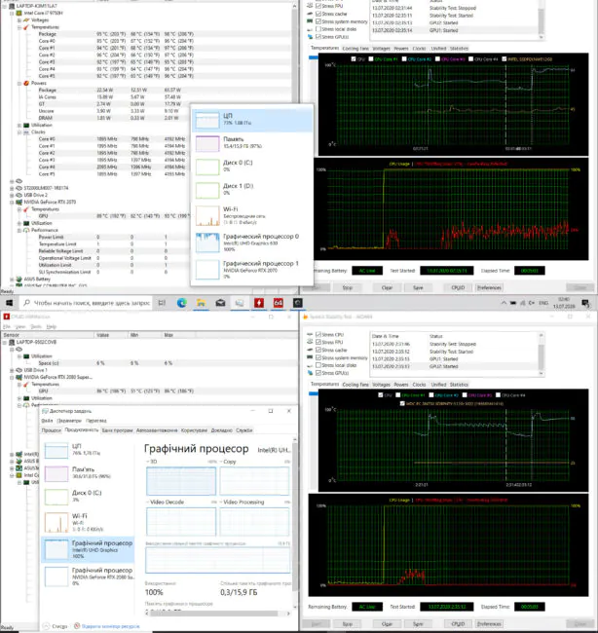
Task: Launch Microsoft Edge from the taskbar
Action: click(x=182, y=303)
